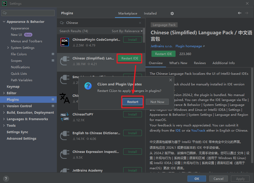254x183 pixels.
Task: Expand Languages & Frameworks node
Action: click(x=4, y=119)
